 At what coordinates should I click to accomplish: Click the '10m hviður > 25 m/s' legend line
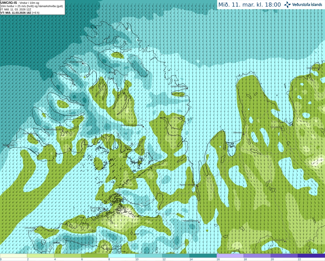click(x=32, y=6)
